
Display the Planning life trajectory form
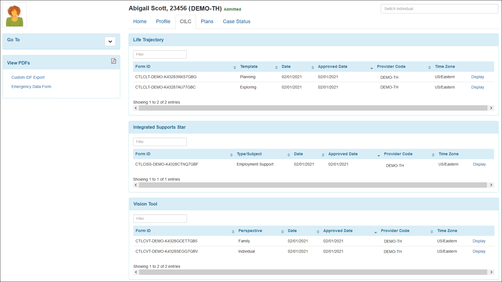[477, 77]
